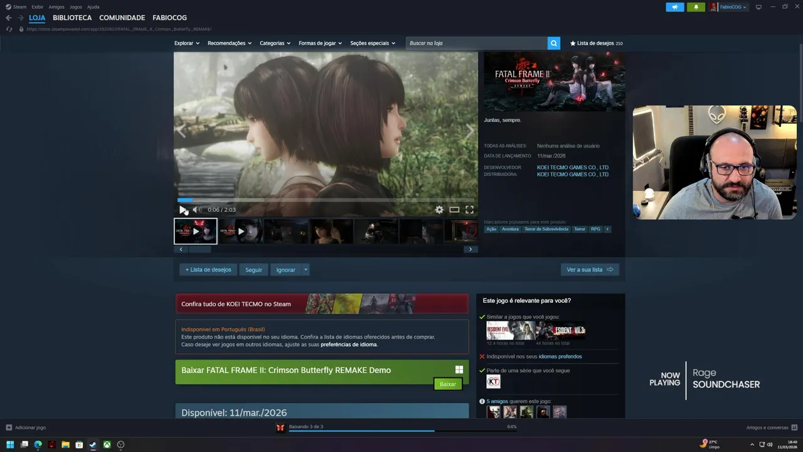Open video settings gear icon
The height and width of the screenshot is (452, 803).
tap(439, 210)
